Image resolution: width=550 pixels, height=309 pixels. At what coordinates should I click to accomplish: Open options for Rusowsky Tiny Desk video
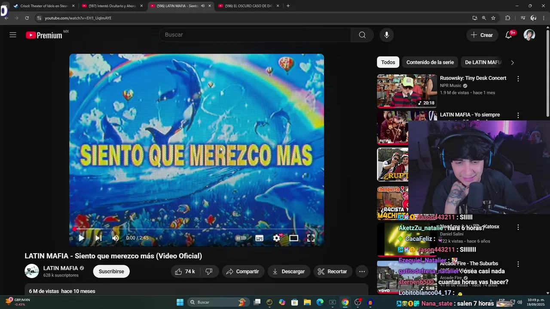pyautogui.click(x=518, y=79)
